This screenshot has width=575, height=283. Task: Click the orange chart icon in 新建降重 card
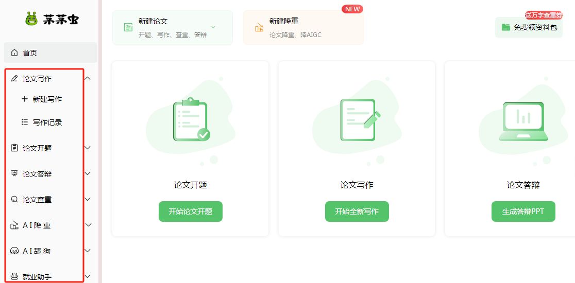click(x=259, y=27)
